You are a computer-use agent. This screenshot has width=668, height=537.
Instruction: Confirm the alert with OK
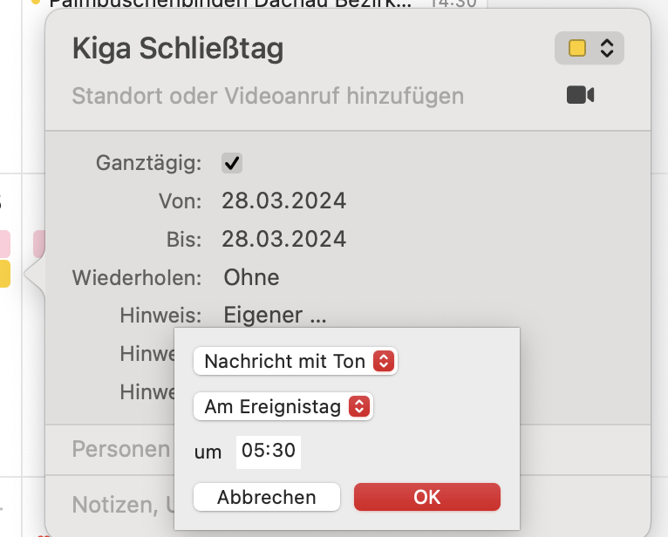pos(426,497)
